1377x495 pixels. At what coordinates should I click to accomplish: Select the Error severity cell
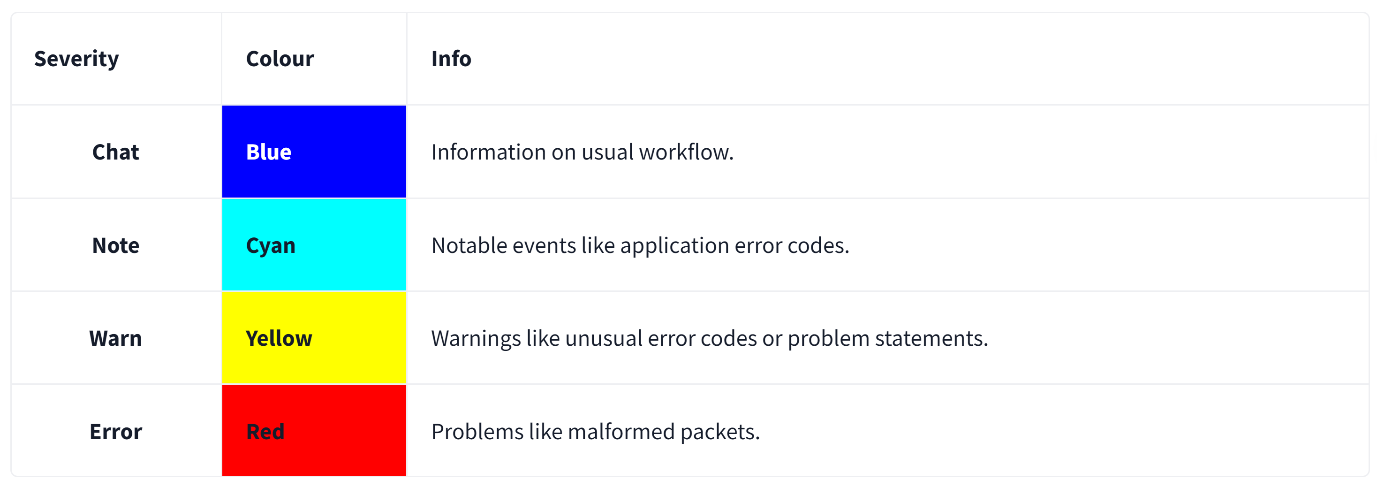click(x=115, y=431)
